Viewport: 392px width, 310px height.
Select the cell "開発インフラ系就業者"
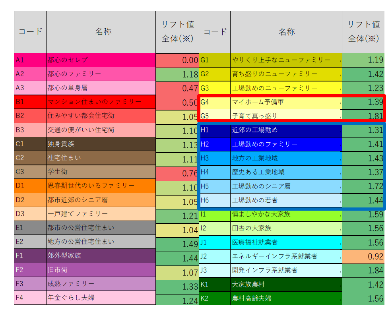pos(286,270)
